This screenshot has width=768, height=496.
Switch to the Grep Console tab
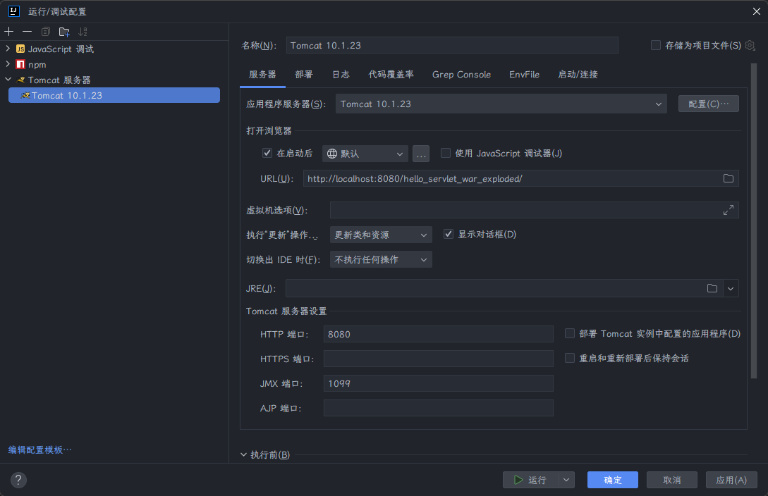(461, 75)
